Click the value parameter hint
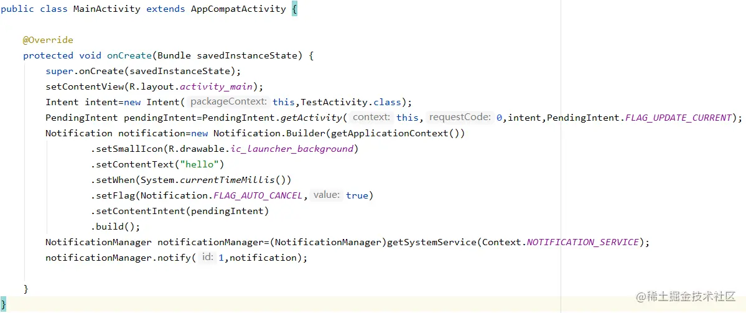 pyautogui.click(x=327, y=195)
